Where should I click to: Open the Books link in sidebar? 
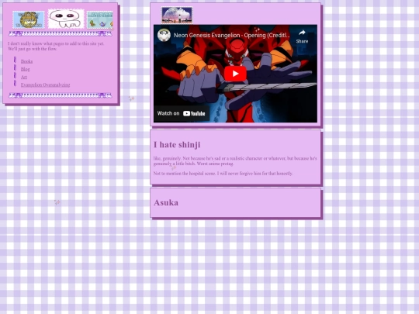(26, 61)
